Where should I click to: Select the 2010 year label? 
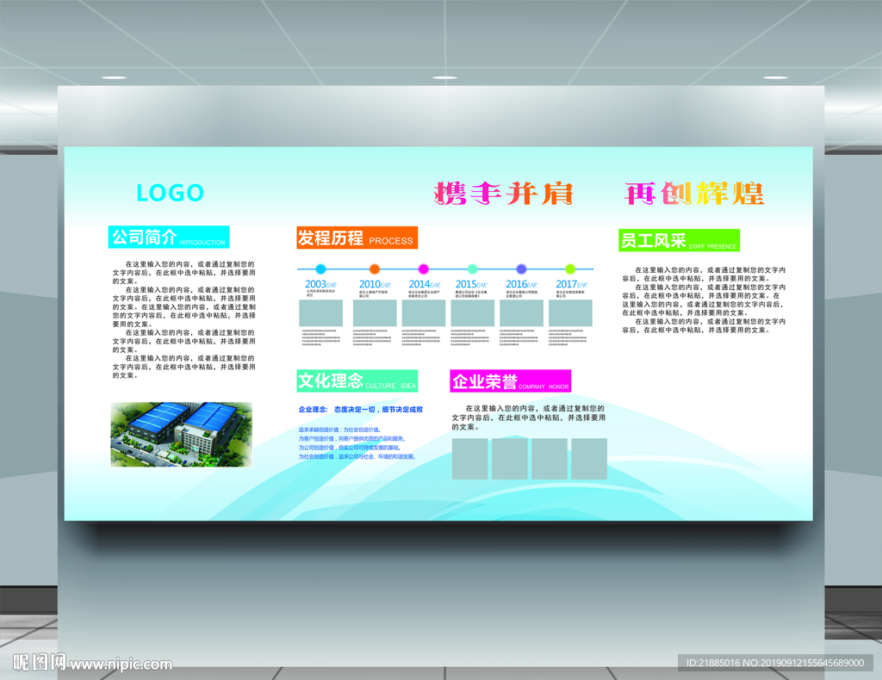click(375, 284)
